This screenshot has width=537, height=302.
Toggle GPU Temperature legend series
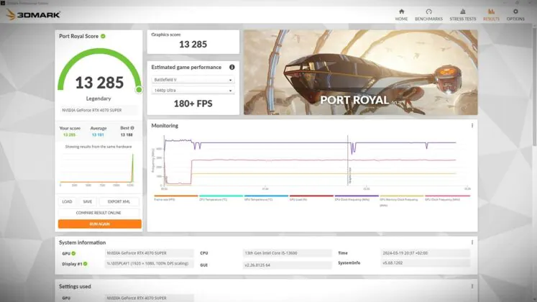266,198
